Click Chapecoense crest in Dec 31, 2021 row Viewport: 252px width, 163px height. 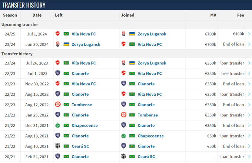(58, 125)
